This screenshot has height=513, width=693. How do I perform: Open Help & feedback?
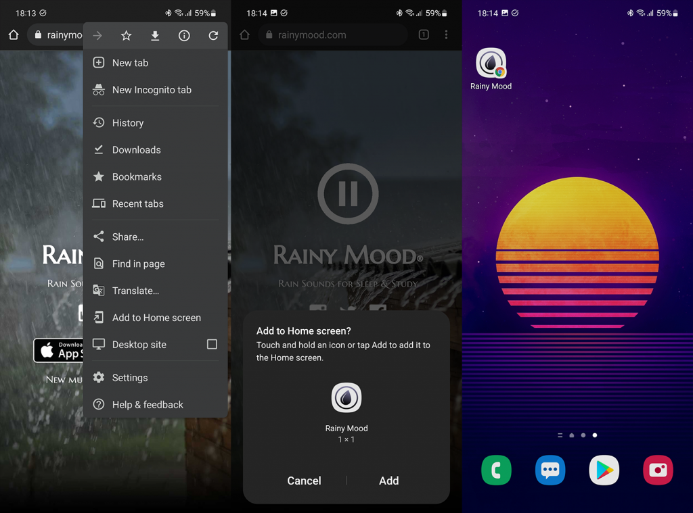[x=155, y=404]
